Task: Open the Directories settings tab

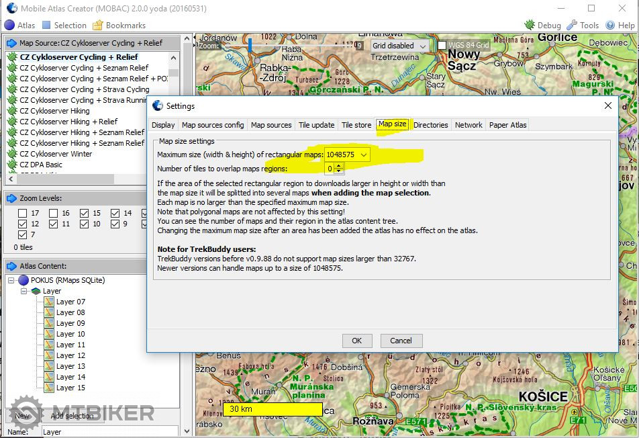Action: [430, 125]
